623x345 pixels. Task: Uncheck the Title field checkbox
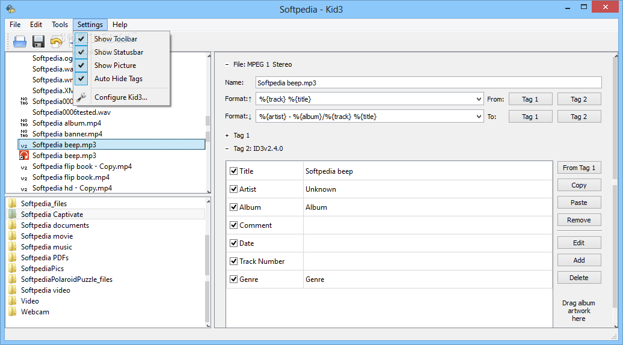click(x=233, y=171)
